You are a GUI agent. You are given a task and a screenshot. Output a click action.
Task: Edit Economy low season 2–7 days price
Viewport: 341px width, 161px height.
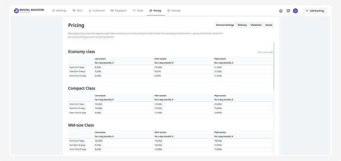pos(98,67)
